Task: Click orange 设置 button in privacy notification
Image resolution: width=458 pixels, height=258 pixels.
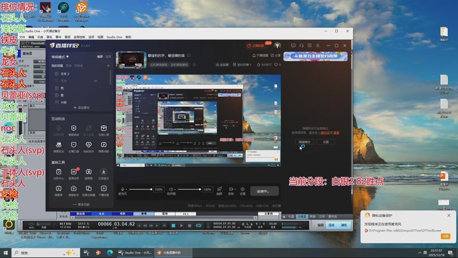Action: tap(445, 236)
